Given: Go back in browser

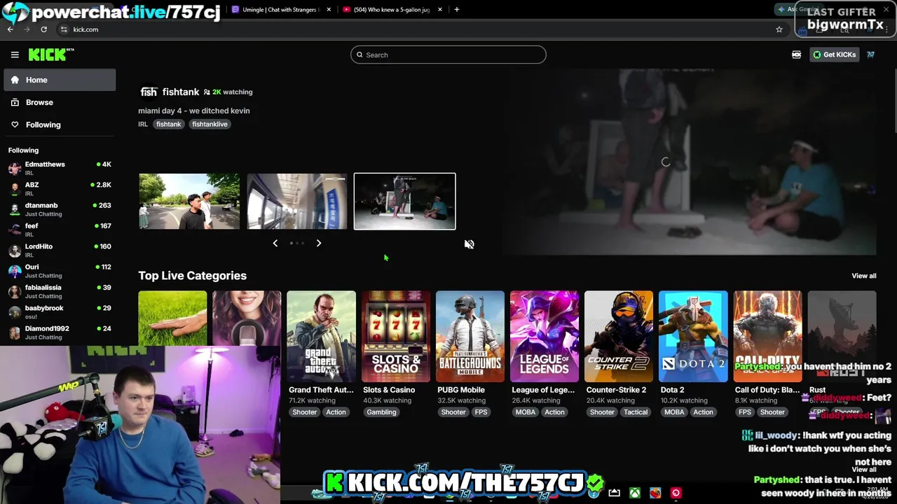Looking at the screenshot, I should (11, 29).
